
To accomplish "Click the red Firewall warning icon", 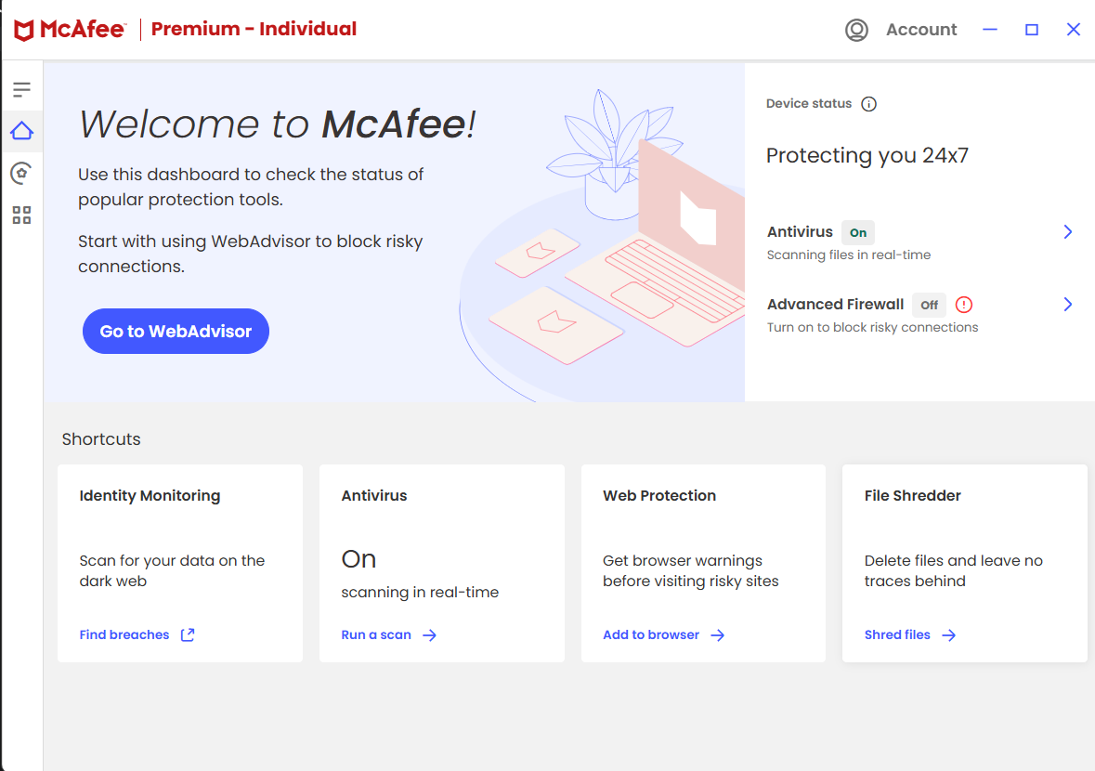I will pyautogui.click(x=963, y=304).
